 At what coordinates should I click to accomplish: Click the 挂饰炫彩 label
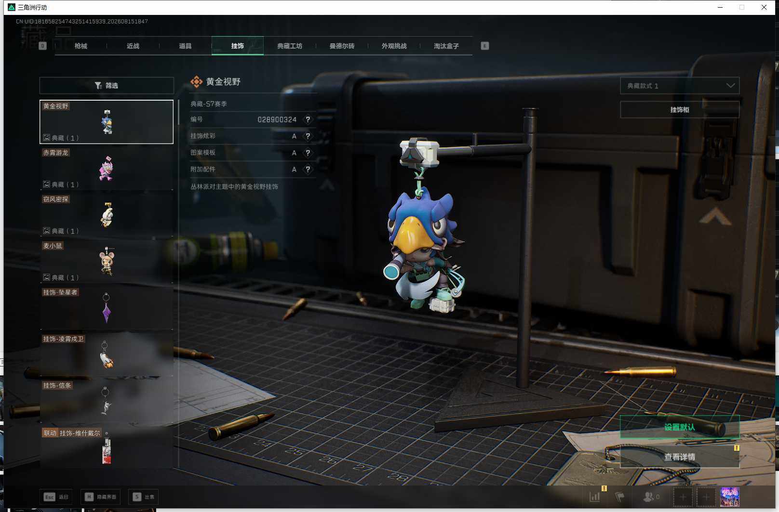pyautogui.click(x=203, y=136)
